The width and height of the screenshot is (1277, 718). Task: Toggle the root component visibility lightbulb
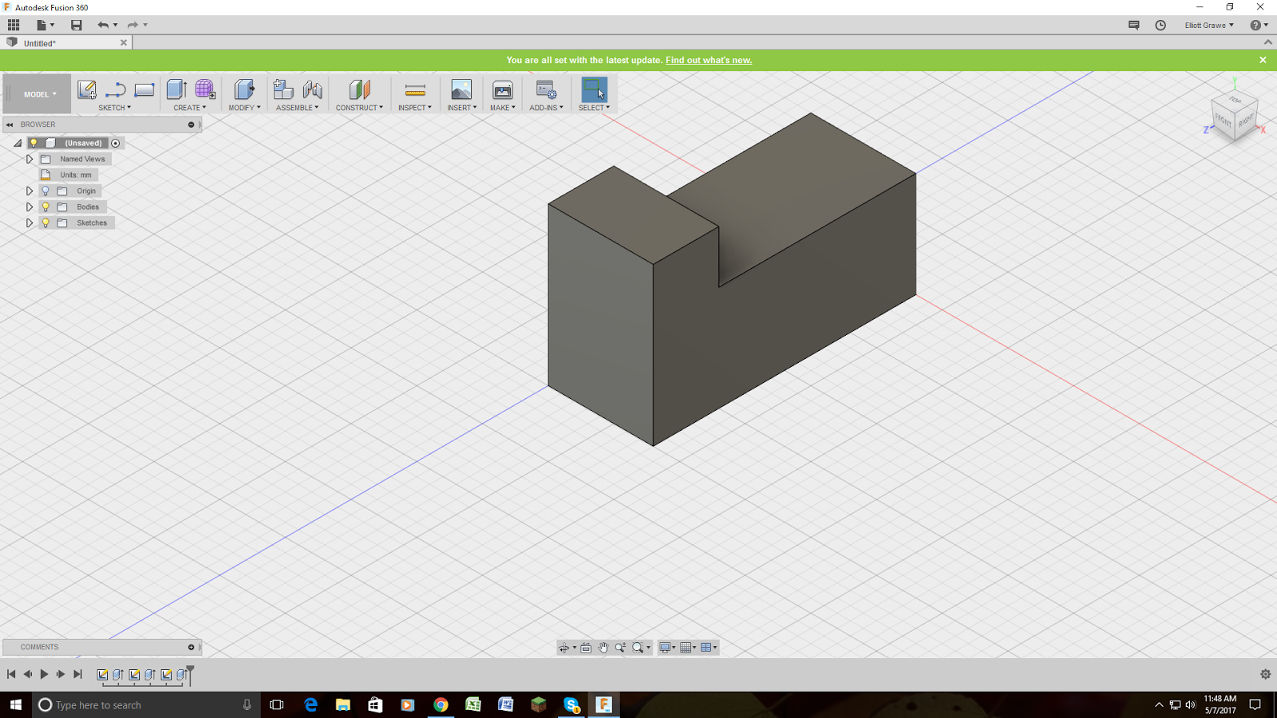click(34, 143)
